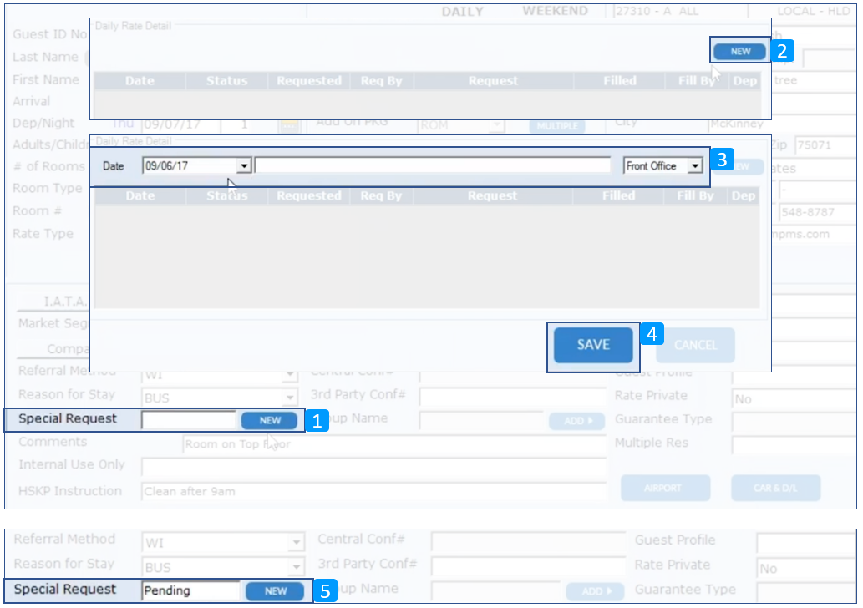
Task: Select the Special Request field showing Pending
Action: 190,591
